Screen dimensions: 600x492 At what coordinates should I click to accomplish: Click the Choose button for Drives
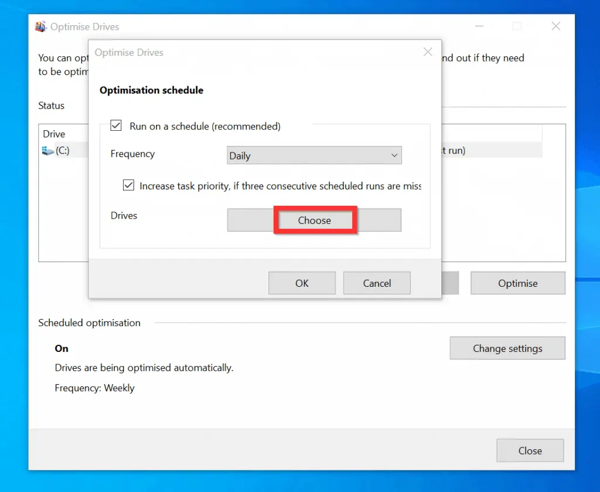[315, 220]
